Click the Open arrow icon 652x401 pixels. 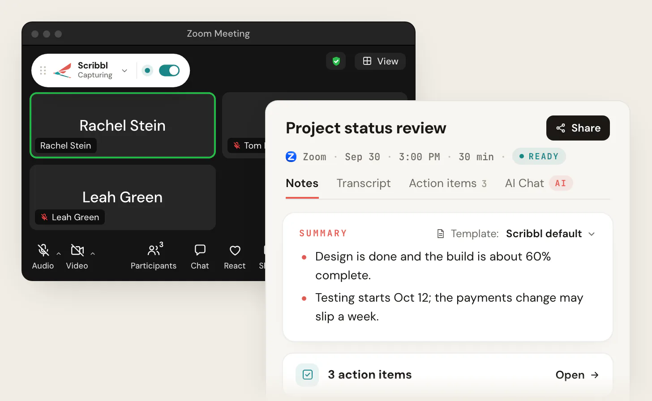595,375
